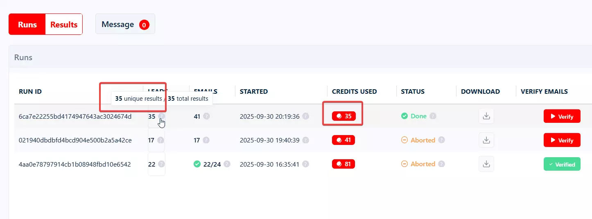Click help icon beside Aborted for run 4aa0e78797914
Viewport: 592px width, 219px height.
(x=441, y=164)
